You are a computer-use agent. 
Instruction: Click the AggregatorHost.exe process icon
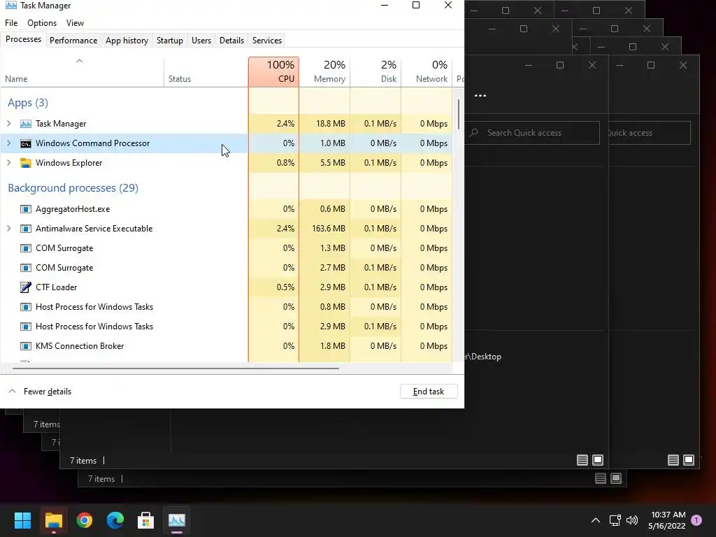pos(26,209)
